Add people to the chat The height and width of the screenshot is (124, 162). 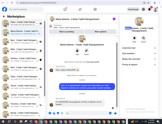77,51
